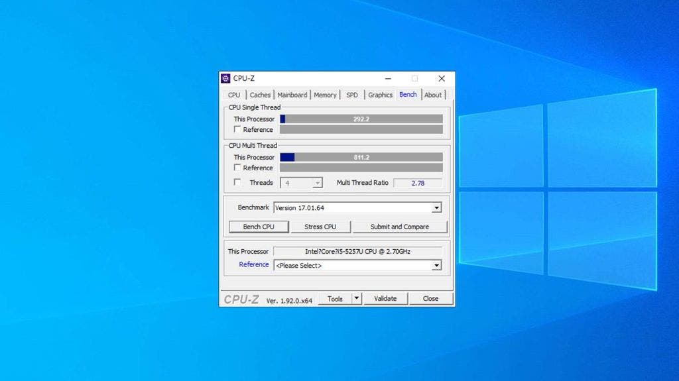Open the About tab

[432, 95]
